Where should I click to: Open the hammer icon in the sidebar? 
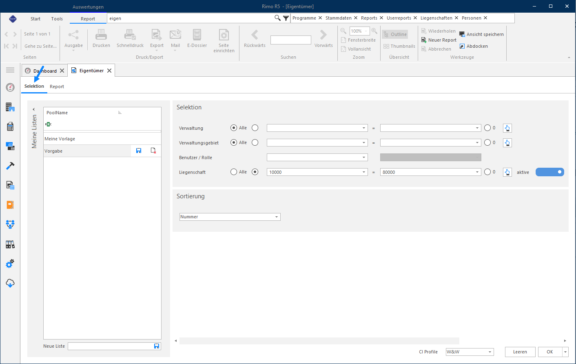(10, 166)
